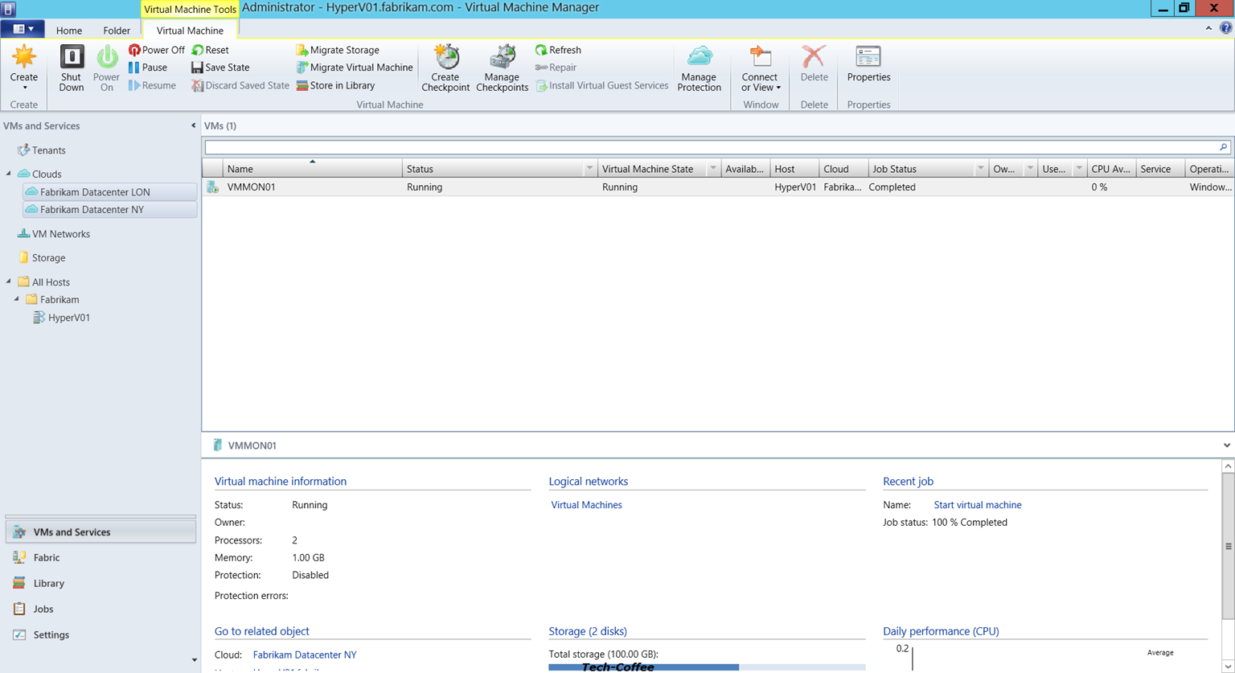Screen dimensions: 1235x673
Task: Open the Help question mark icon
Action: [1225, 28]
